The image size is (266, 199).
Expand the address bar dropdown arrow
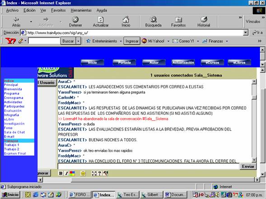(x=246, y=32)
